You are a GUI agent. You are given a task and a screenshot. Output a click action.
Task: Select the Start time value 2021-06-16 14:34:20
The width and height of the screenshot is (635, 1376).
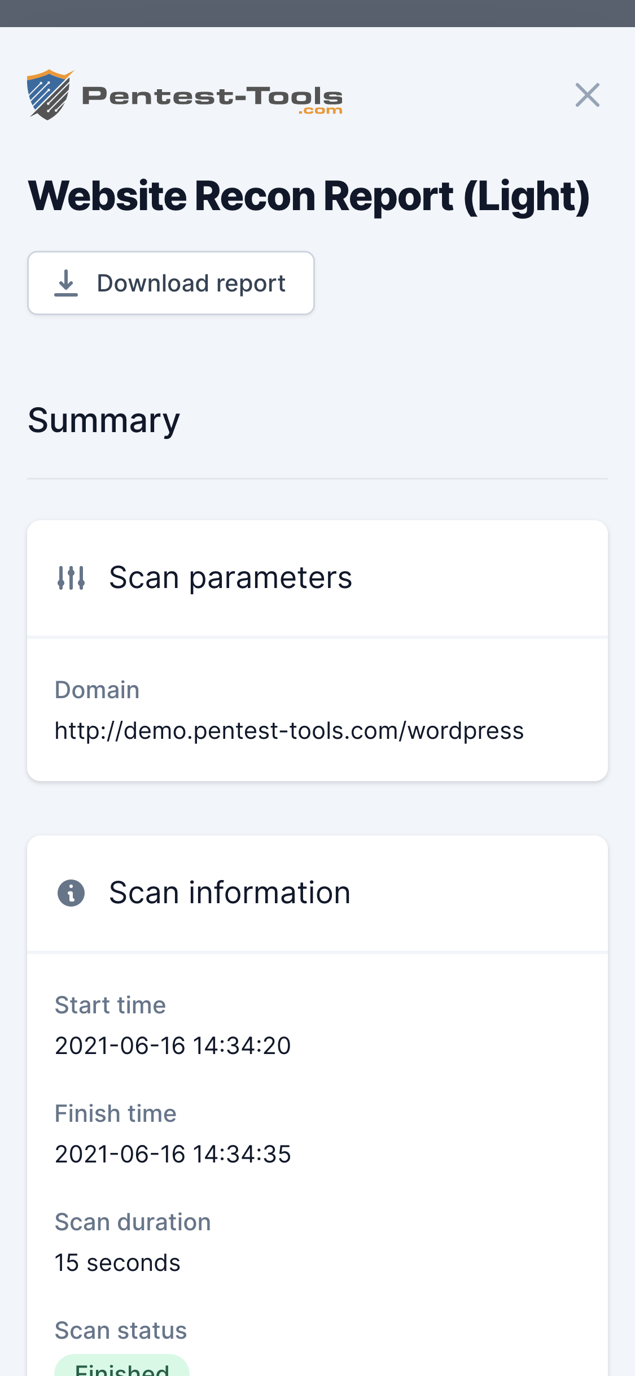172,1046
